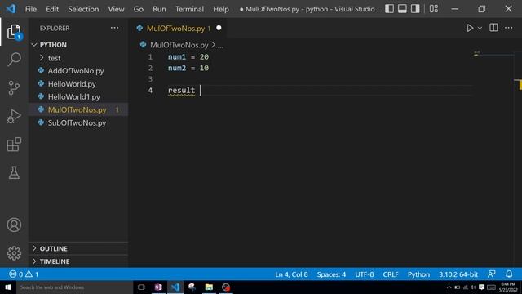Screen dimensions: 522x294
Task: Click the feedback icon in status bar
Action: click(x=491, y=274)
